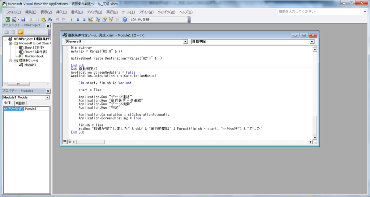Click the Paste clipboard icon
Viewport: 370px width, 197px height.
coord(43,19)
